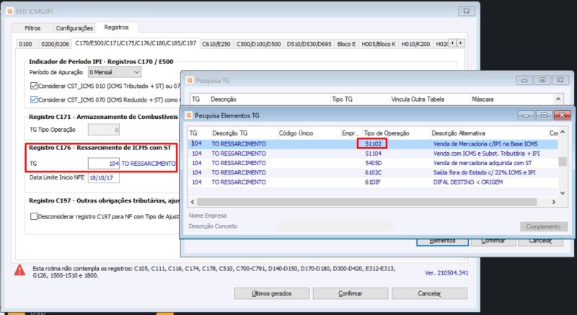577x315 pixels.
Task: Click scroll up arrow in Elementos TG grid
Action: 563,133
